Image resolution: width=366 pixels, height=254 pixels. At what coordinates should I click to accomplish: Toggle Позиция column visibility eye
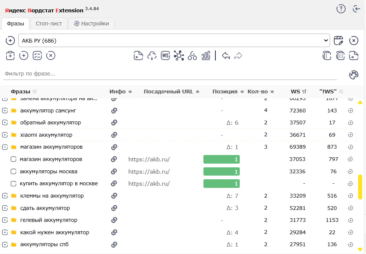242,92
